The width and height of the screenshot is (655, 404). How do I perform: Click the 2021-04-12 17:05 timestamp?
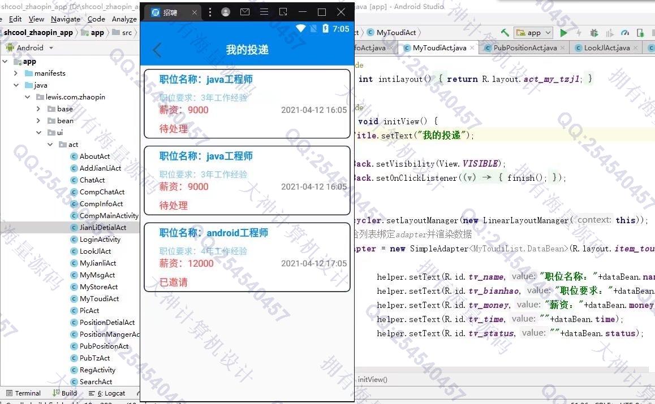[314, 263]
